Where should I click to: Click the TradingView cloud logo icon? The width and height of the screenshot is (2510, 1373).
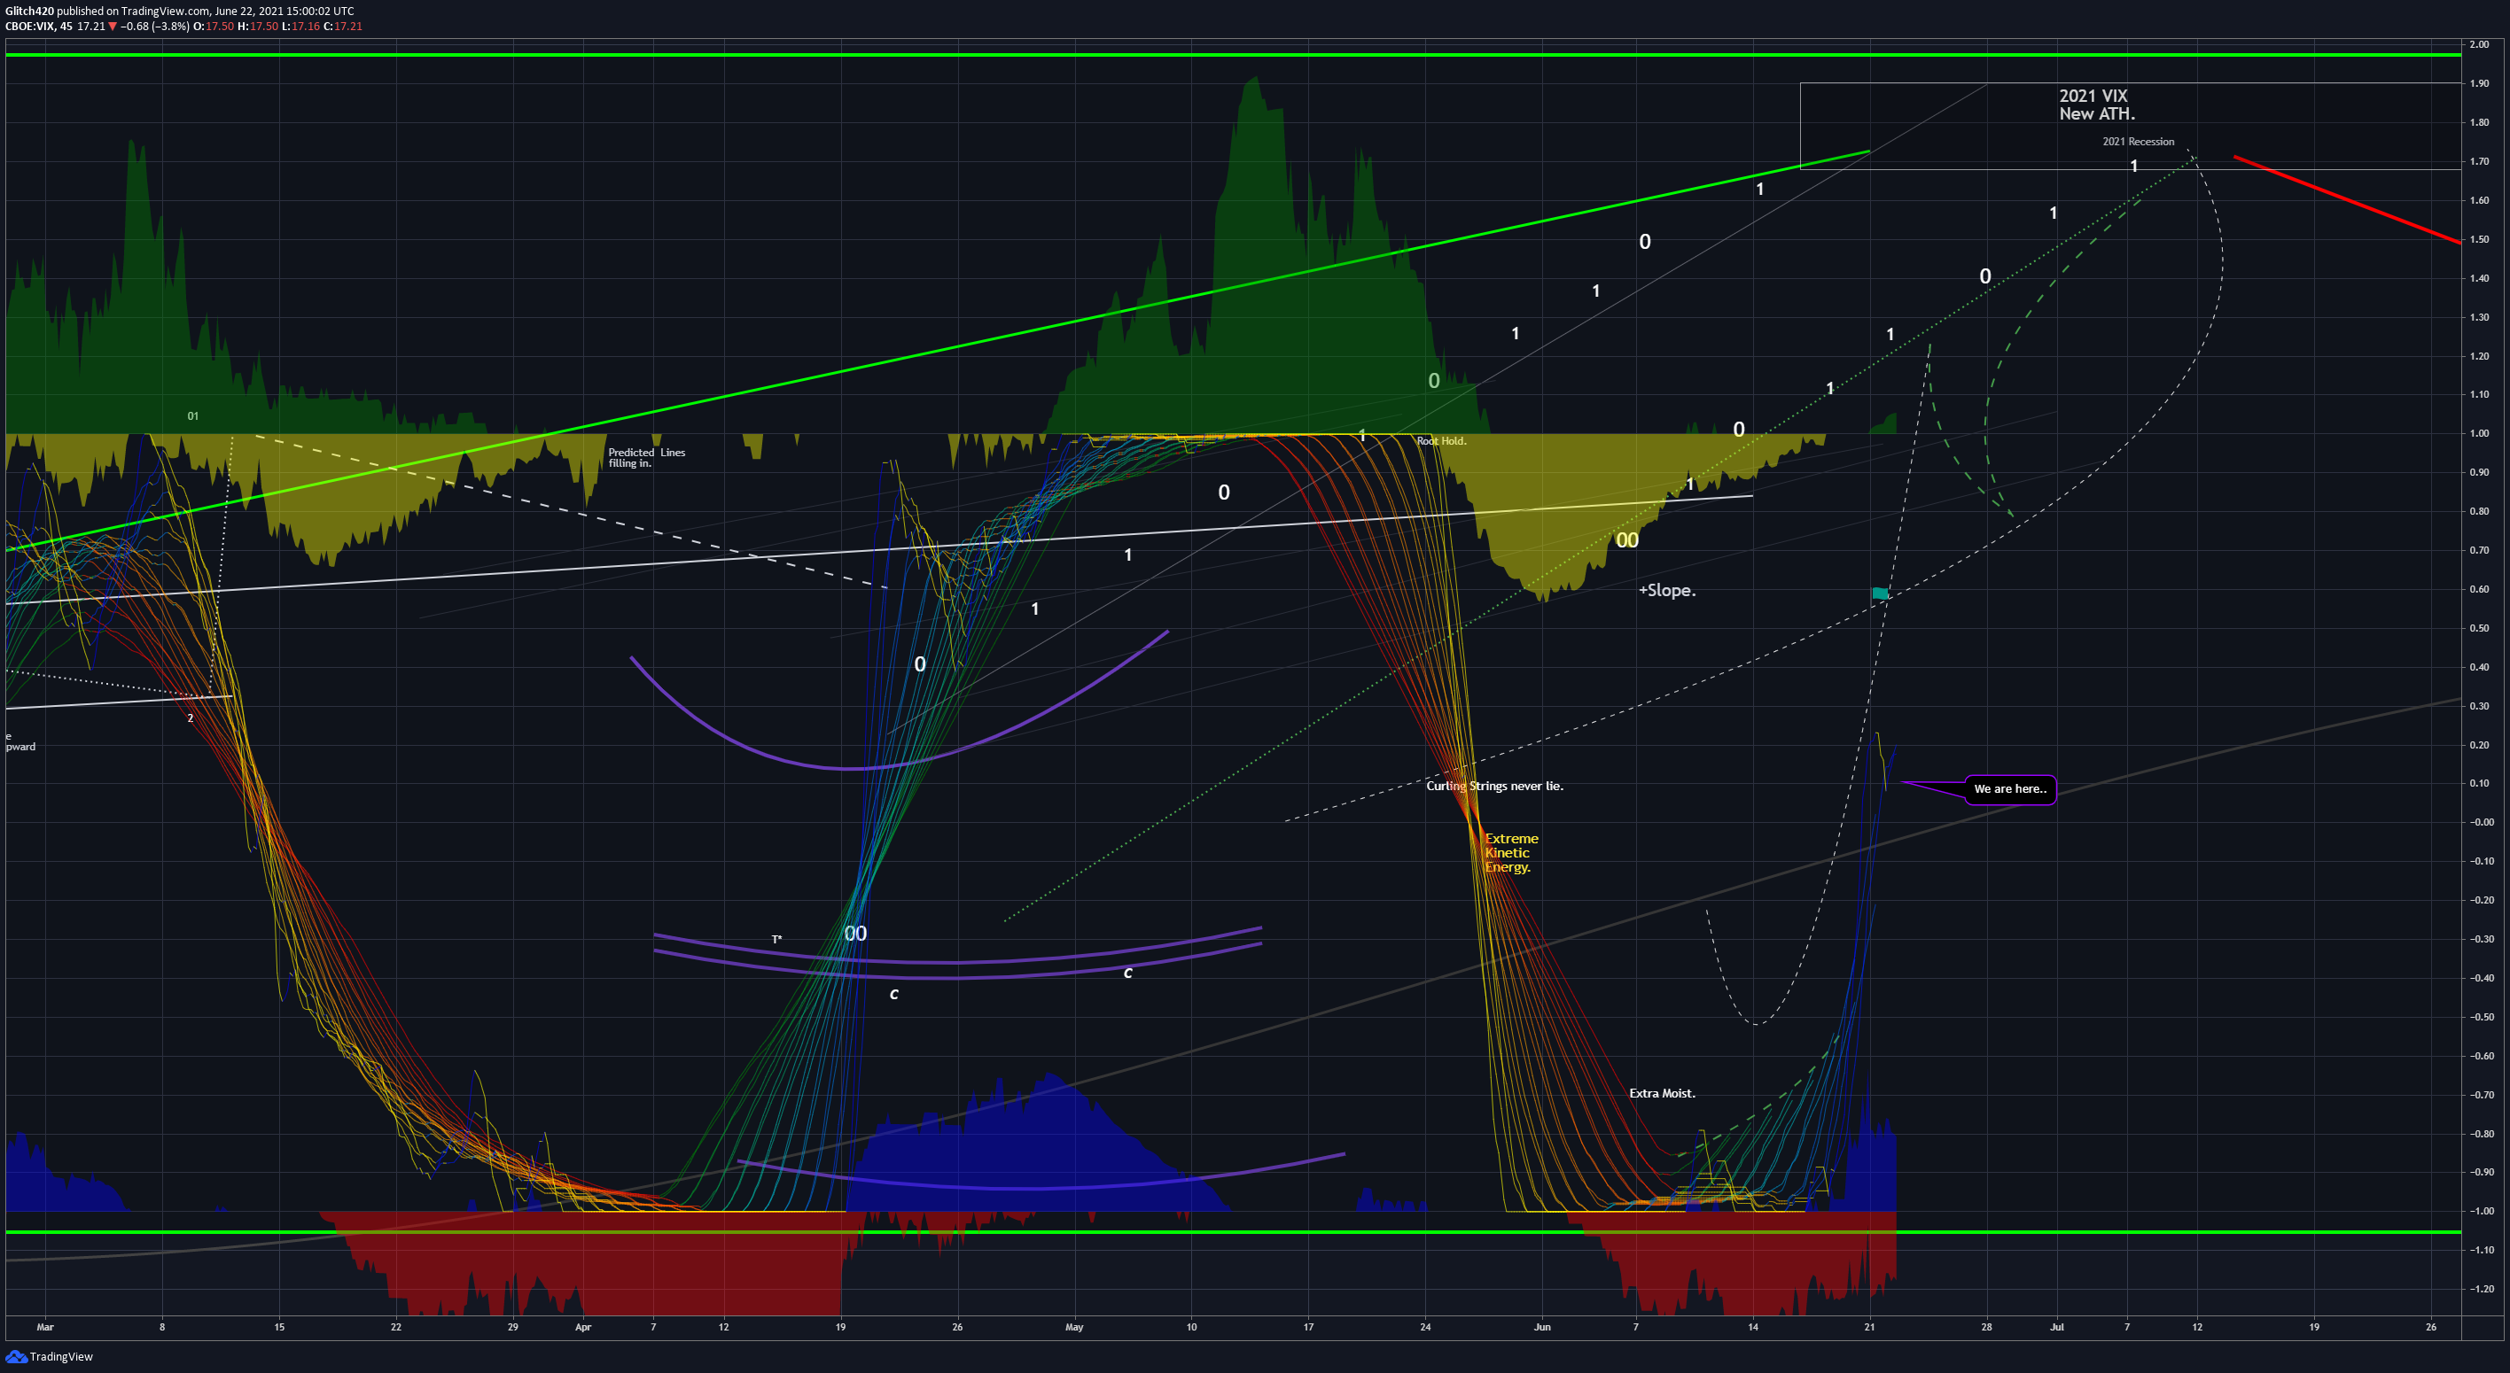tap(16, 1355)
